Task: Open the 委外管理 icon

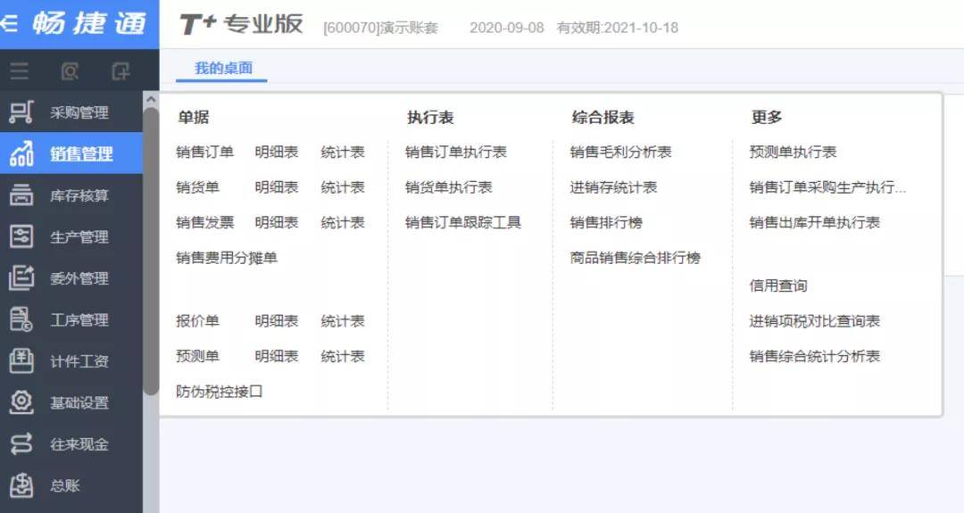Action: click(21, 277)
